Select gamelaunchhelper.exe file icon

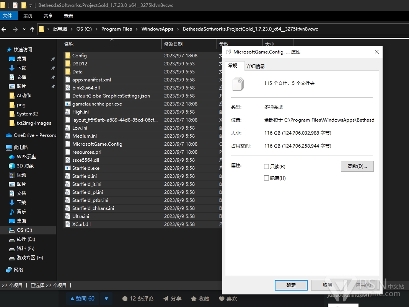pos(68,104)
